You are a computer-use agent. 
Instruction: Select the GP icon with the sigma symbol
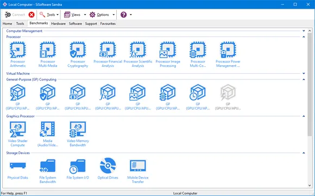18,97
